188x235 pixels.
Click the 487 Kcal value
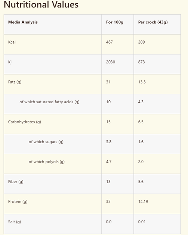[109, 42]
